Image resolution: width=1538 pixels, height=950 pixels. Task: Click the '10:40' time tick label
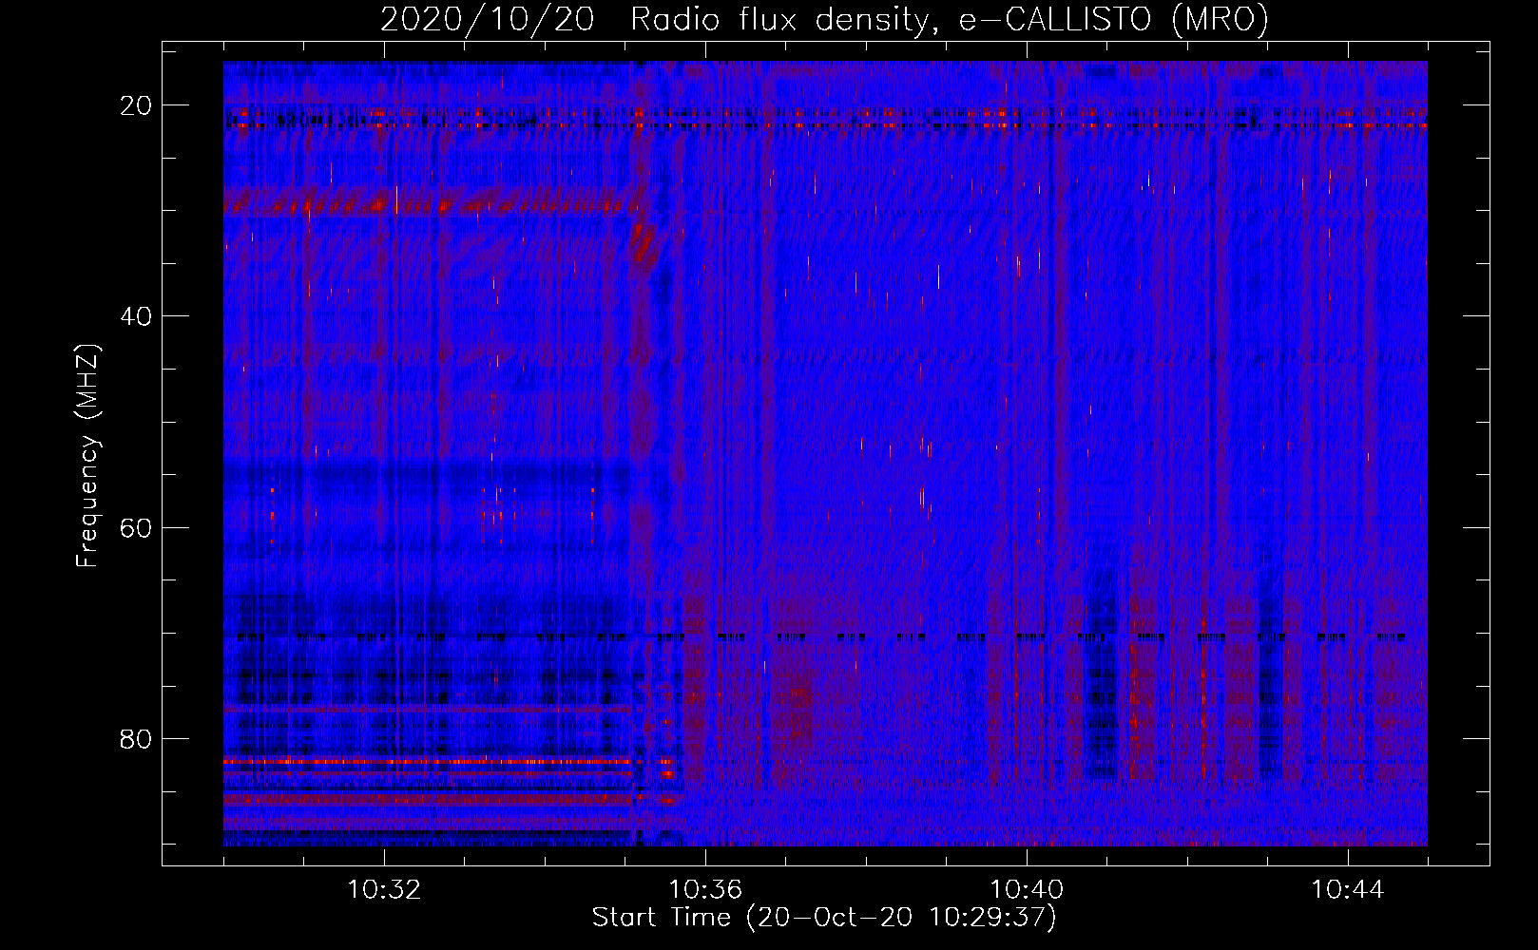tap(1027, 890)
